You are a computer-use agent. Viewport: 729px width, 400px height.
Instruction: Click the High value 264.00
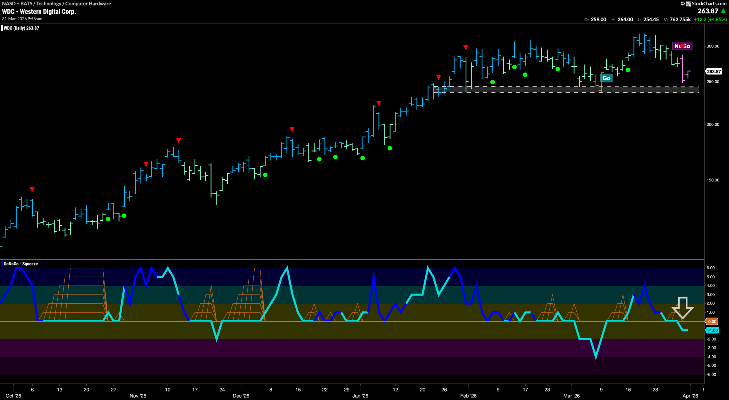coord(625,19)
